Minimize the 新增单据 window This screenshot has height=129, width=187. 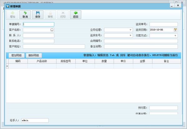tap(172, 6)
